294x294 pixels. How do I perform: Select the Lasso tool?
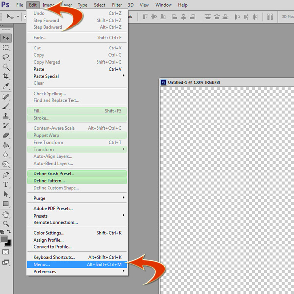6,57
